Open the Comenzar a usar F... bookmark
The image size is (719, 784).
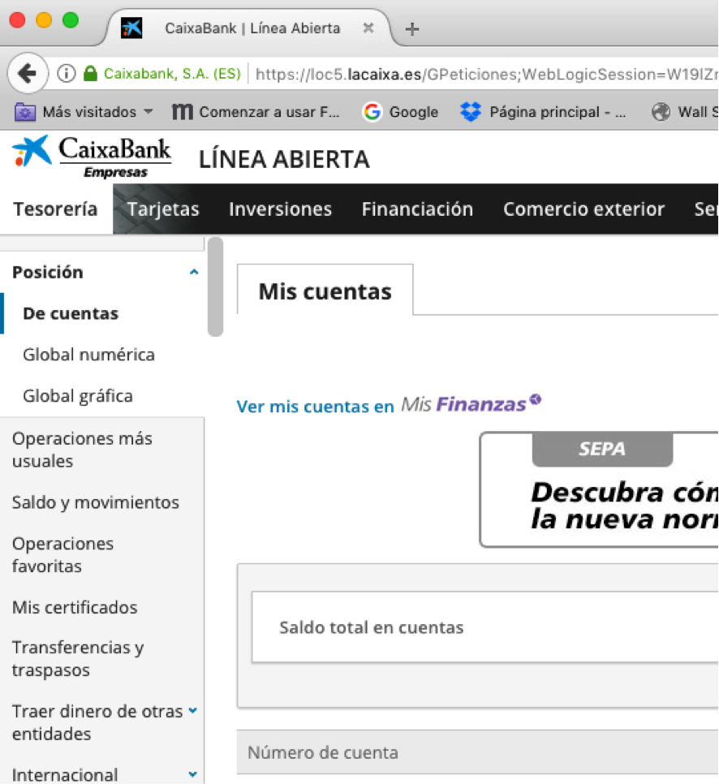256,112
